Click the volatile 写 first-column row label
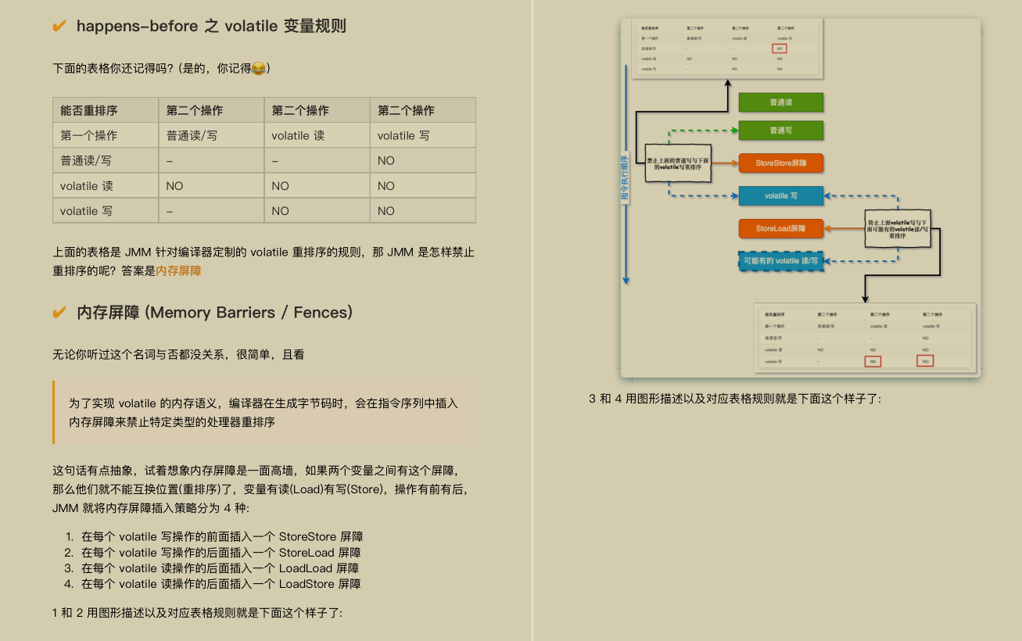Viewport: 1022px width, 641px height. click(x=106, y=211)
